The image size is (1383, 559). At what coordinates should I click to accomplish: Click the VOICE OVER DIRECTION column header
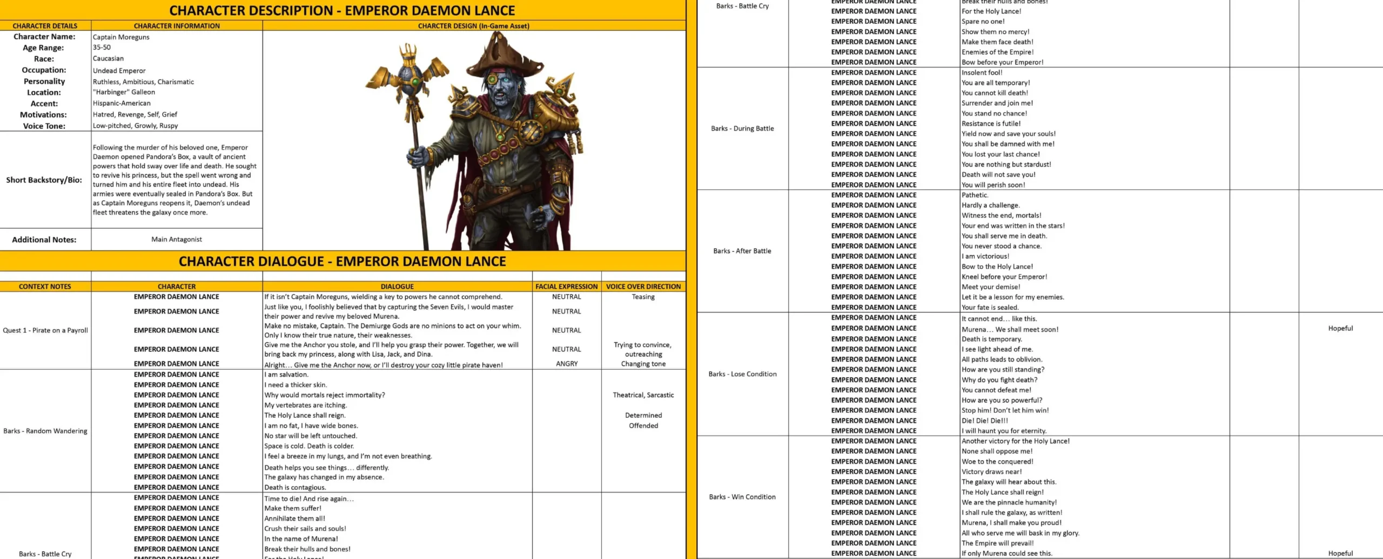click(643, 287)
